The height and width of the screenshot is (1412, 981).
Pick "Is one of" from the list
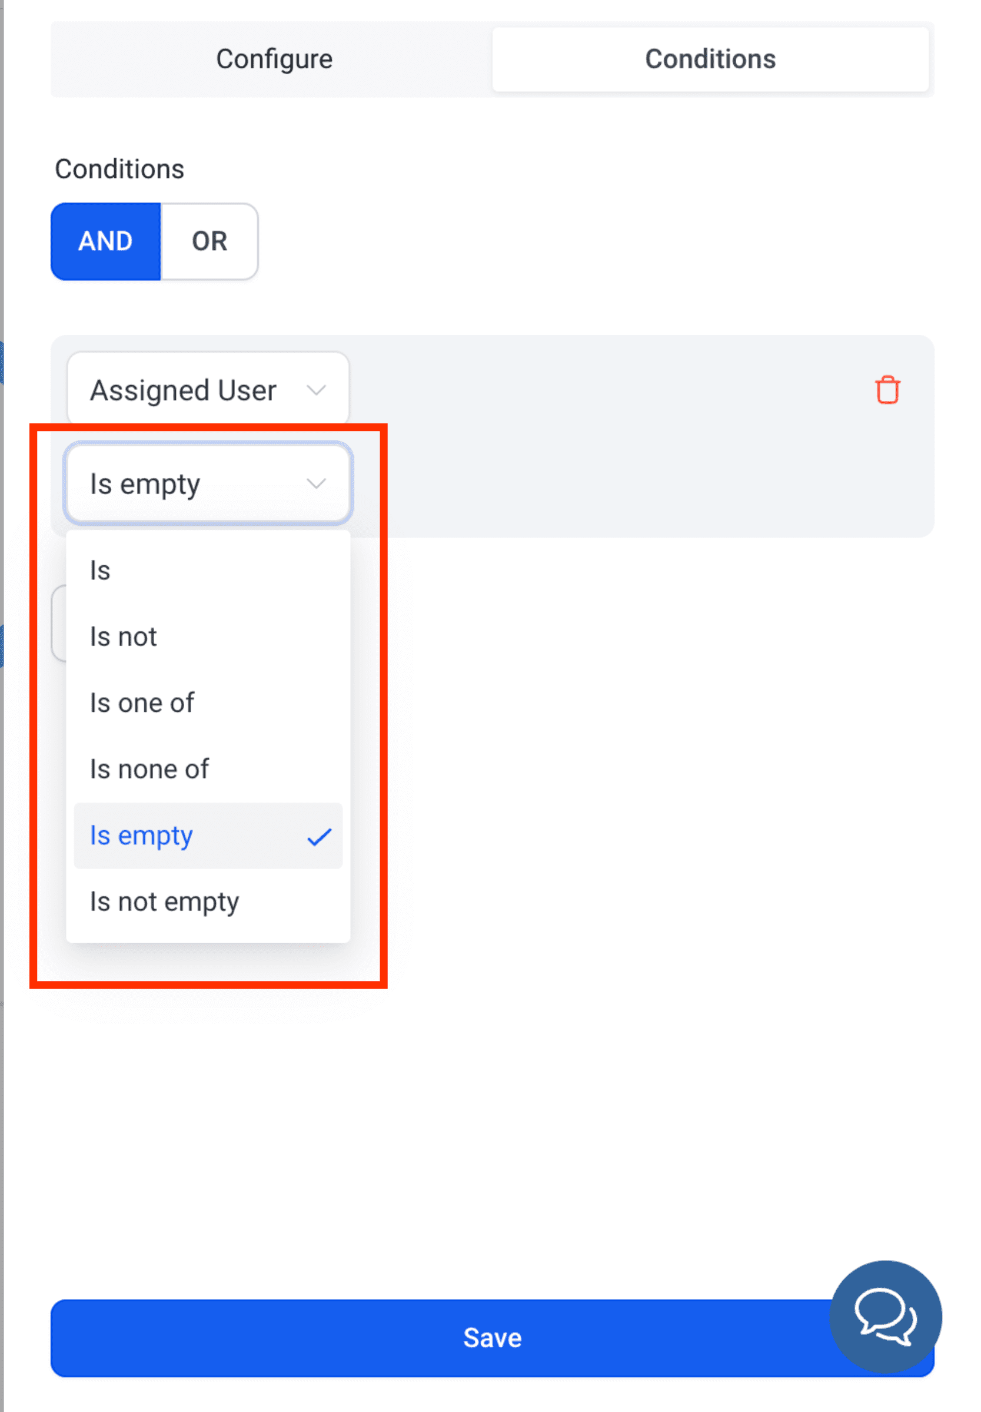pos(208,703)
